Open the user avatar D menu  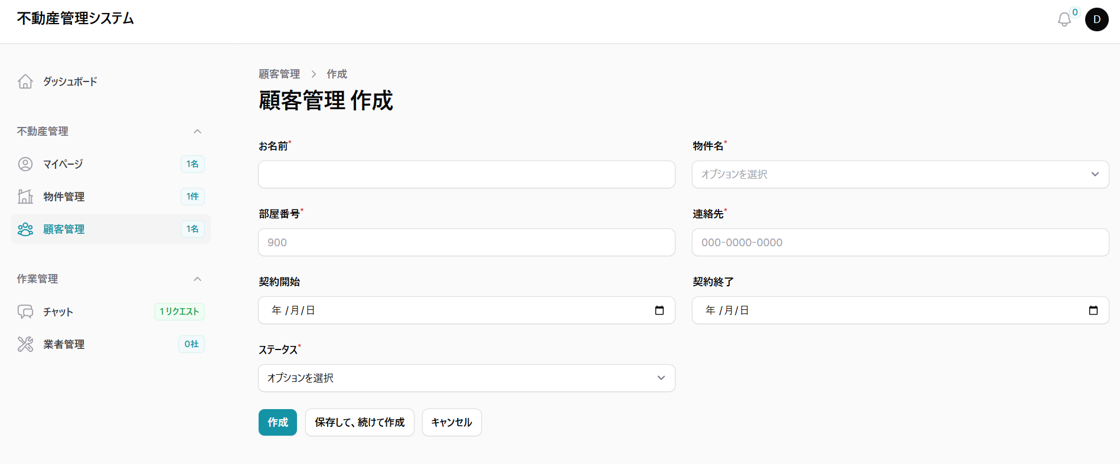[1096, 19]
